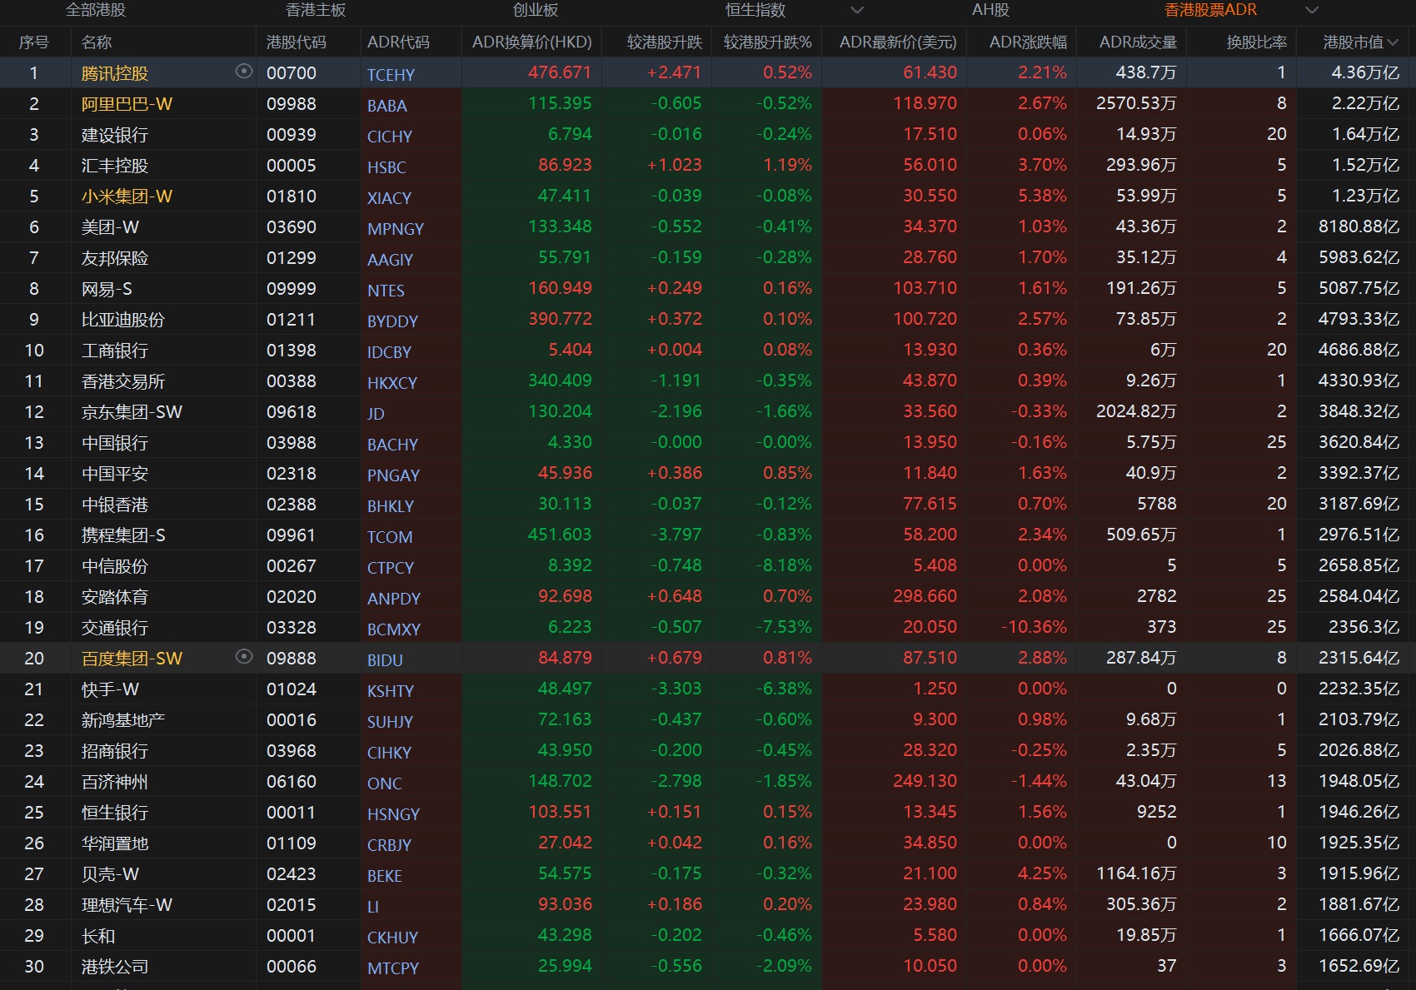Sort by the ADR涨跌幅 column header
This screenshot has width=1416, height=990.
tap(1027, 42)
